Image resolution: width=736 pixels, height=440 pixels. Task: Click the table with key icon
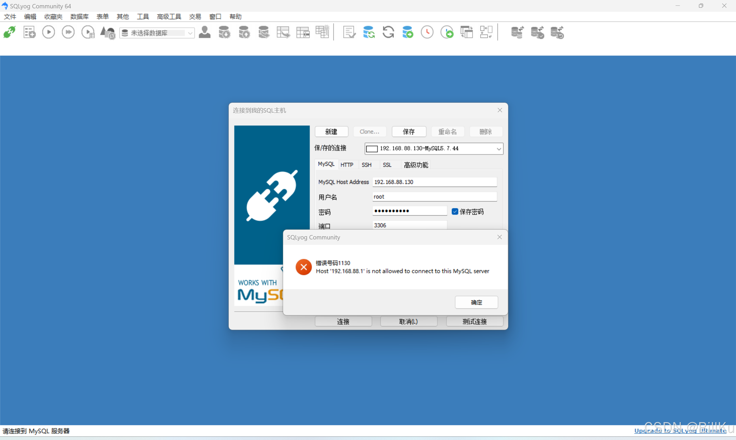tap(323, 32)
